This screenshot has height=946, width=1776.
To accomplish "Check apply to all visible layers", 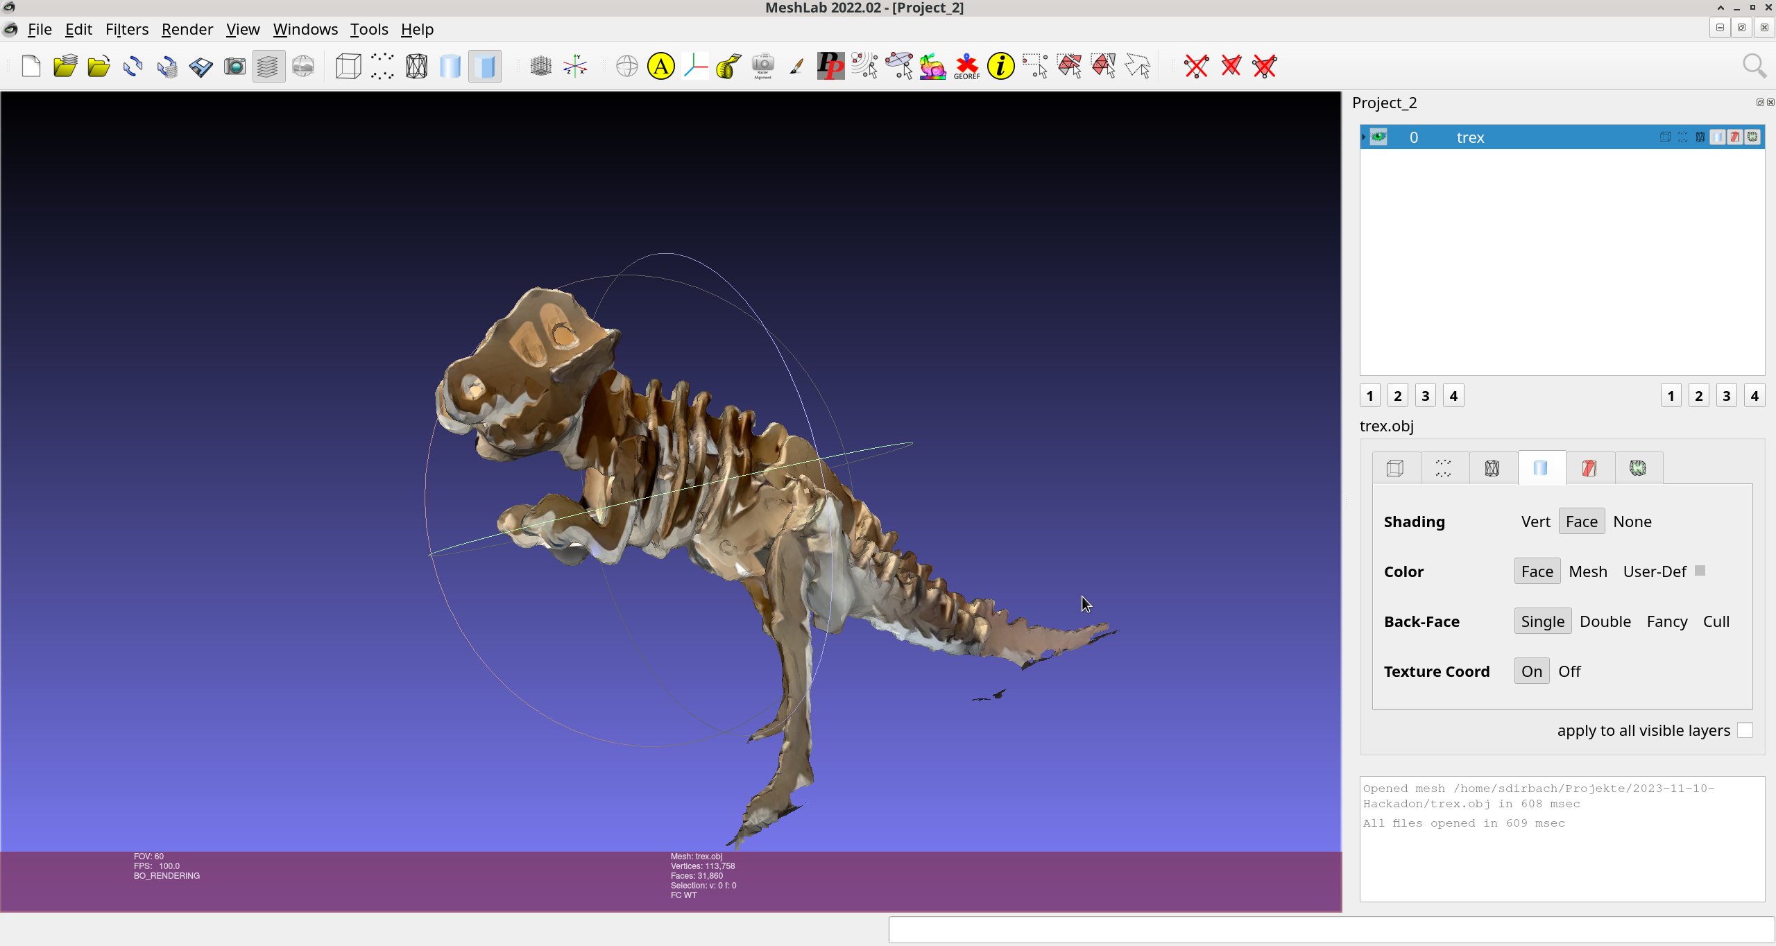I will pyautogui.click(x=1745, y=730).
